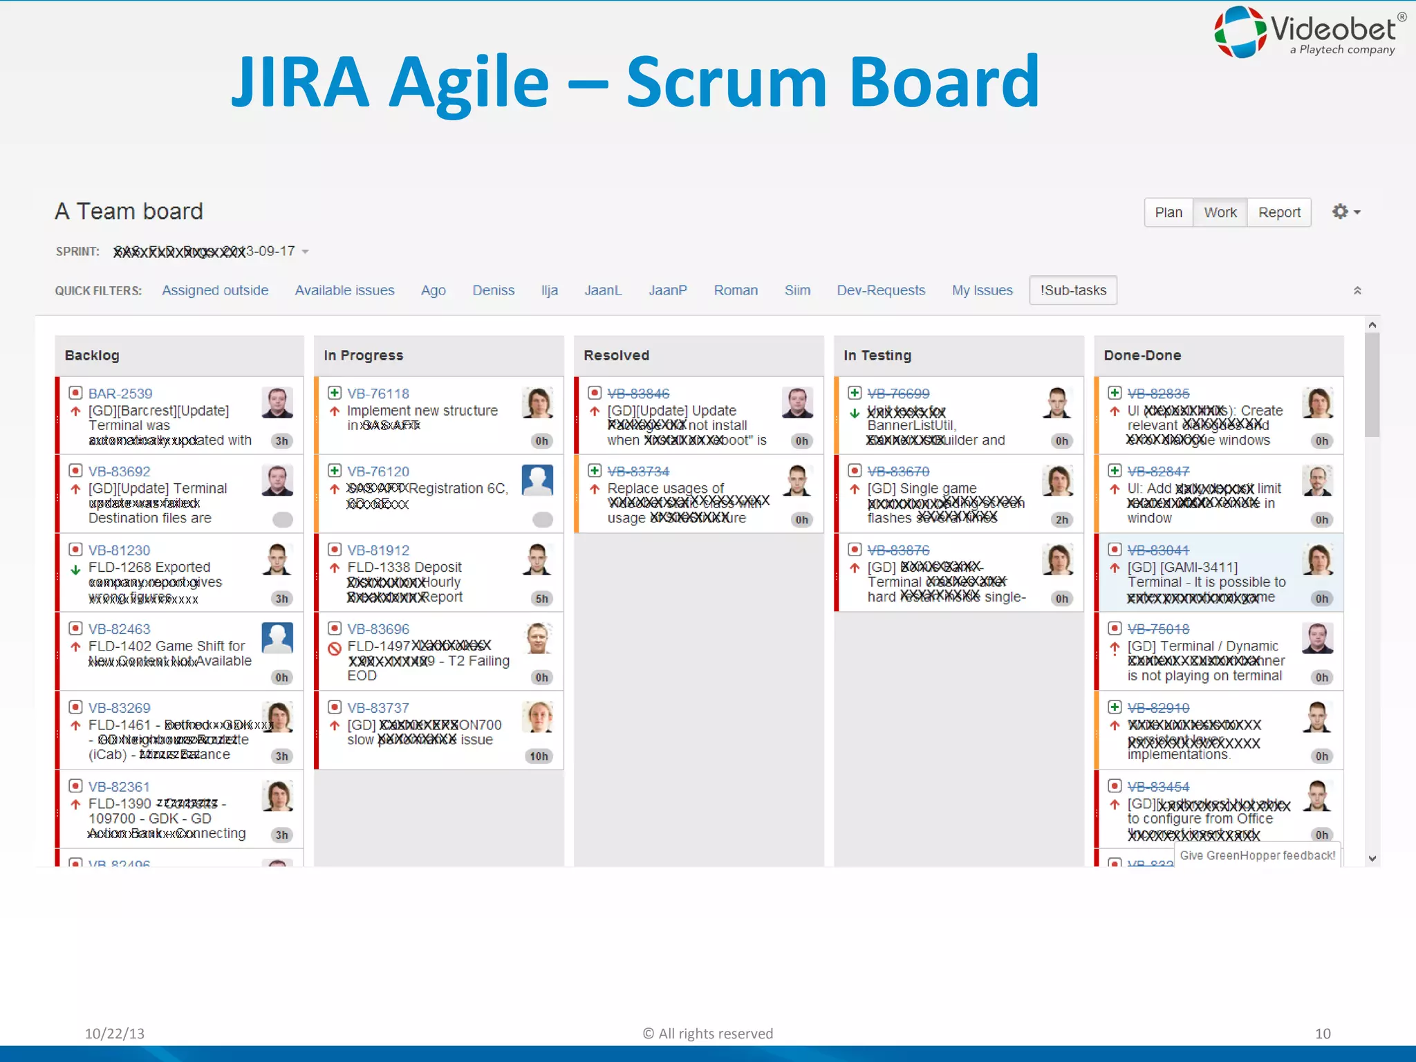Click blocker priority icon on VB-83696
Screen dimensions: 1416x1062
coord(335,649)
